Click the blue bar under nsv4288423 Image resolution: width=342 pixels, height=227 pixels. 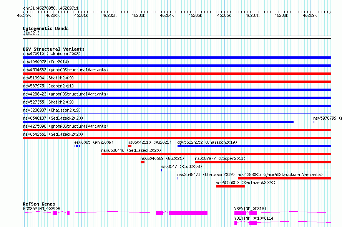(x=177, y=98)
